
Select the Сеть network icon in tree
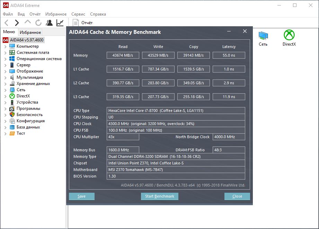coord(12,90)
